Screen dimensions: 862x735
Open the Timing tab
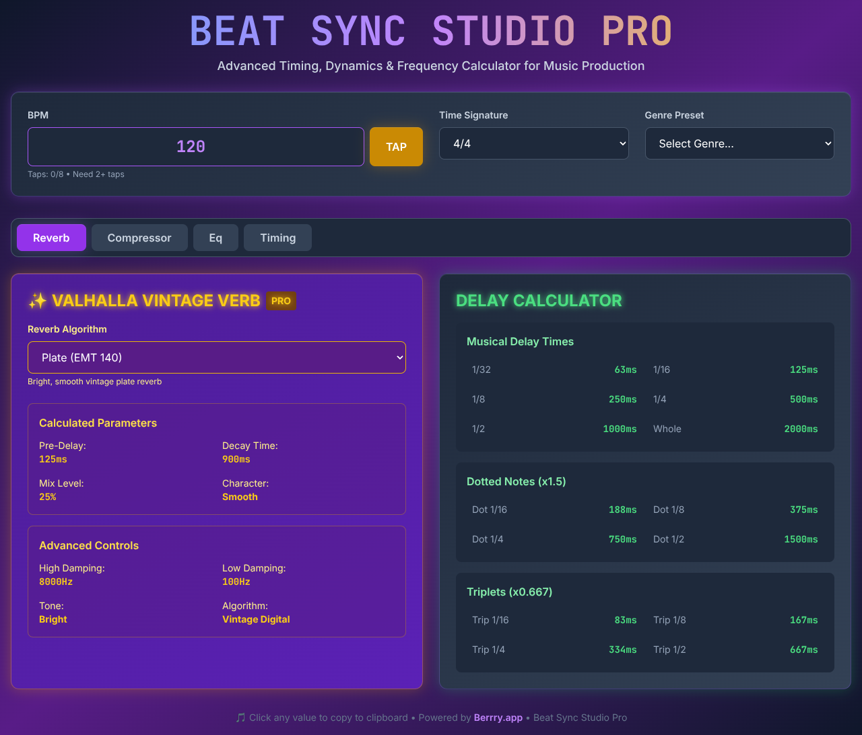[x=277, y=238]
